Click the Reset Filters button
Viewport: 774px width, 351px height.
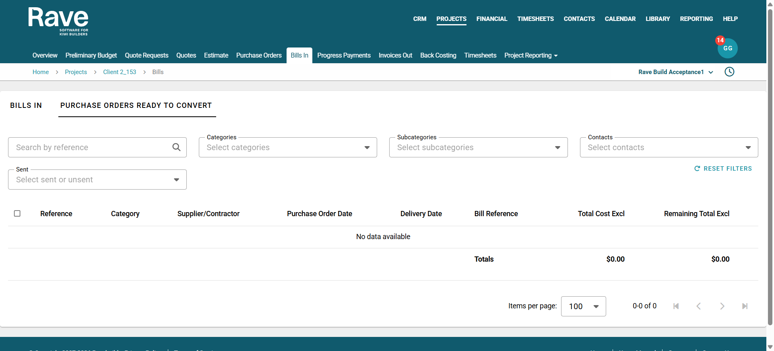[x=723, y=169]
